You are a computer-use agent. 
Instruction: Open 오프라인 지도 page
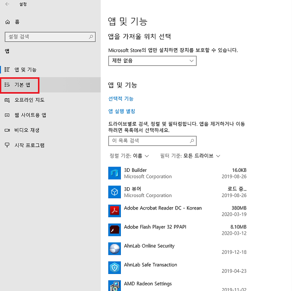50,100
